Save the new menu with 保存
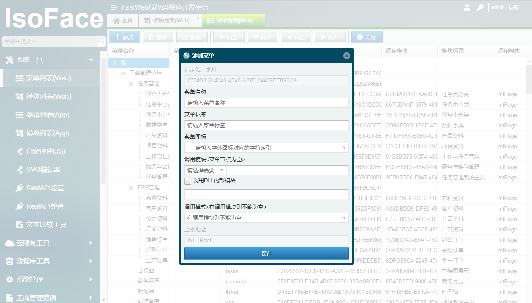Viewport: 532px width, 303px height. pos(266,253)
